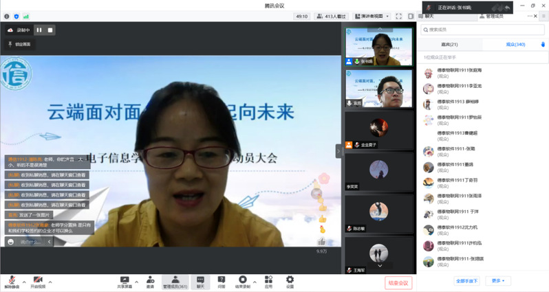Click the lower all hands (全部手放下) button
Viewport: 549px width, 292px height.
pyautogui.click(x=467, y=280)
